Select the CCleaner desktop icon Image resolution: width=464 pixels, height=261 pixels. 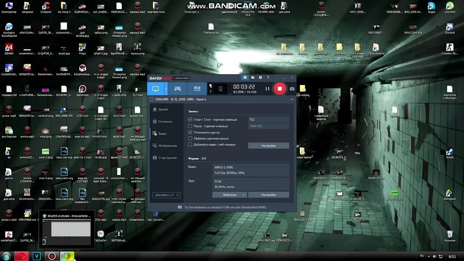pos(46,8)
